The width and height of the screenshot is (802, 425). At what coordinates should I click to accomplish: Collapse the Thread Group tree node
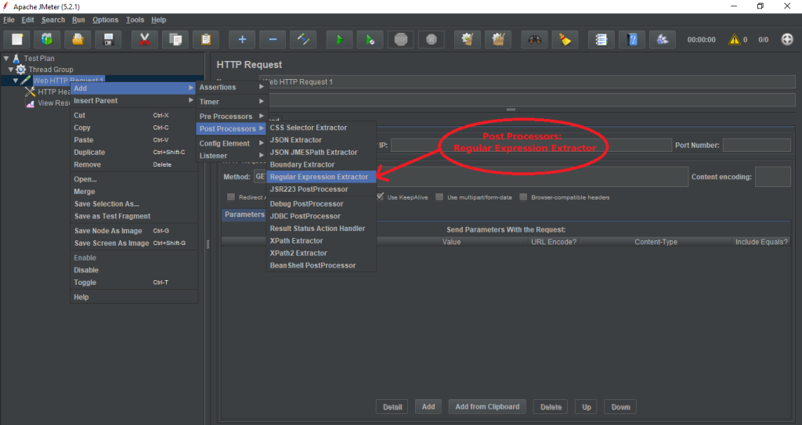click(11, 70)
